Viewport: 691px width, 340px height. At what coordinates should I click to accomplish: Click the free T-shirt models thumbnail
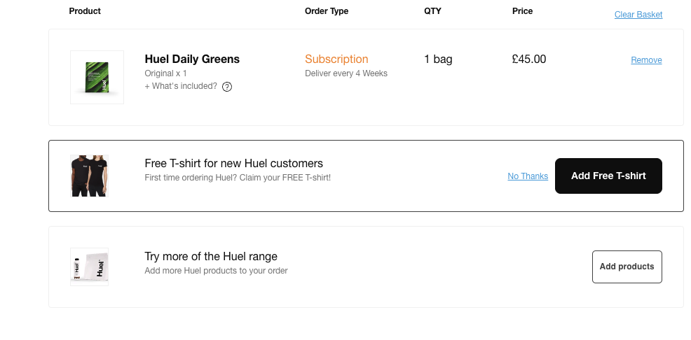(89, 176)
